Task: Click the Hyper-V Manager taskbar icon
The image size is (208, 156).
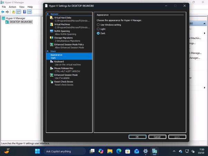Action: pos(154,151)
